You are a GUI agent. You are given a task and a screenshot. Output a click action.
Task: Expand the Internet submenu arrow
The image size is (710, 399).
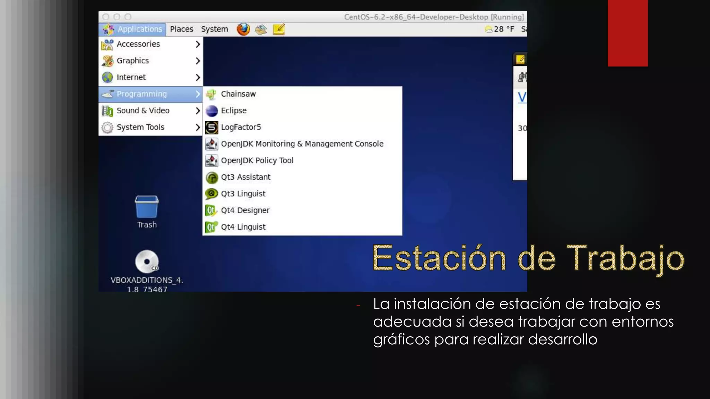click(x=198, y=78)
